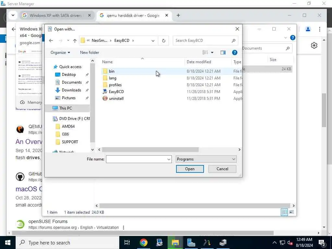Open Chrome three-dot menu
This screenshot has height=249, width=332.
coord(319,29)
